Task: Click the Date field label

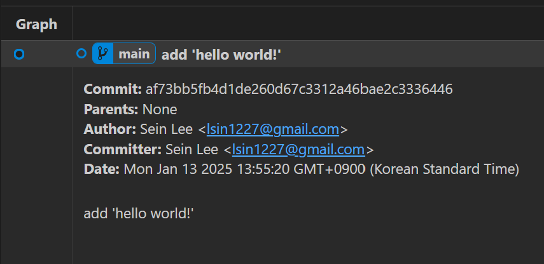Action: tap(102, 169)
